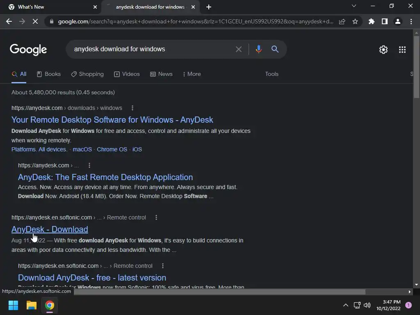Image resolution: width=420 pixels, height=315 pixels.
Task: Clear the search box text
Action: click(x=239, y=49)
